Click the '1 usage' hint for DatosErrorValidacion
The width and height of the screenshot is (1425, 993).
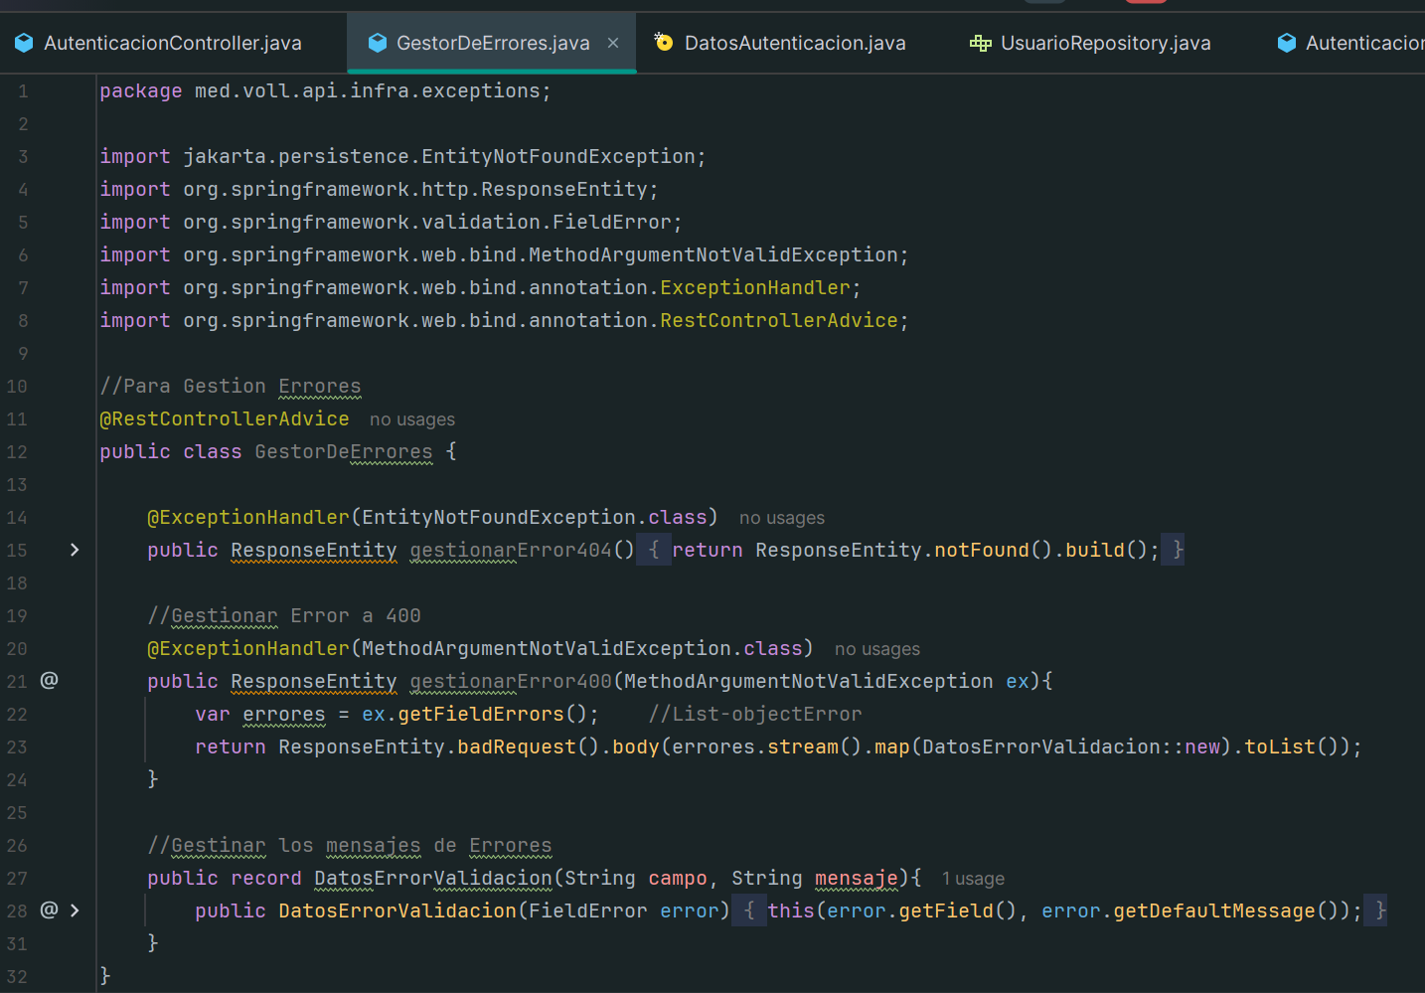pos(973,879)
